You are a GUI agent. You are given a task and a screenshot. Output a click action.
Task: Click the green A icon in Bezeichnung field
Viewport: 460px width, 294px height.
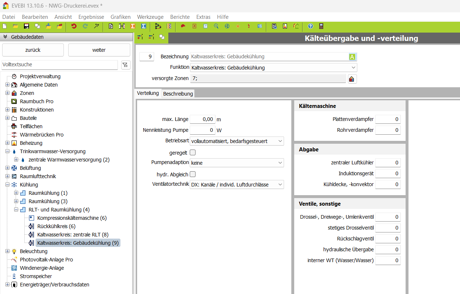(x=352, y=57)
